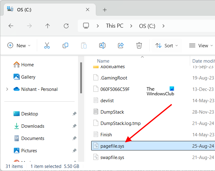Click the Rename icon in toolbar
This screenshot has height=171, width=215.
pos(102,45)
